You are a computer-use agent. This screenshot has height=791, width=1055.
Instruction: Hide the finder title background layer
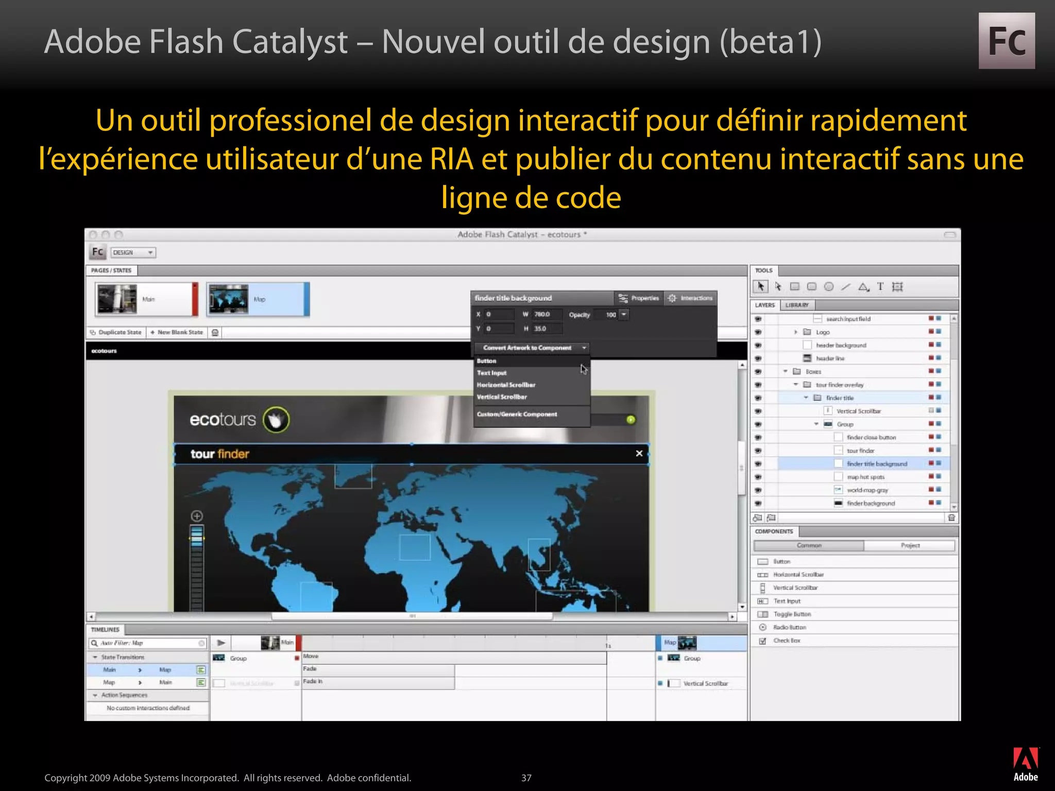(x=758, y=464)
